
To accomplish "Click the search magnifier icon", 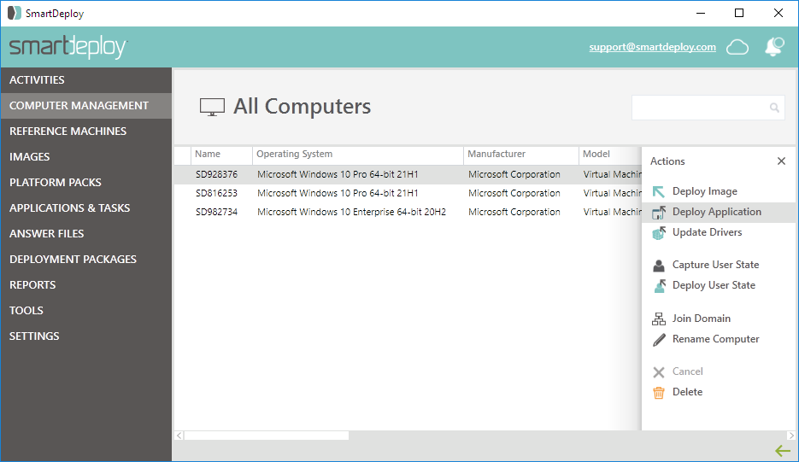I will 774,108.
